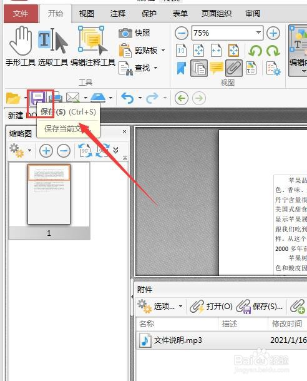Toggle the layers pages pane icon
This screenshot has height=381, width=307.
tap(199, 68)
